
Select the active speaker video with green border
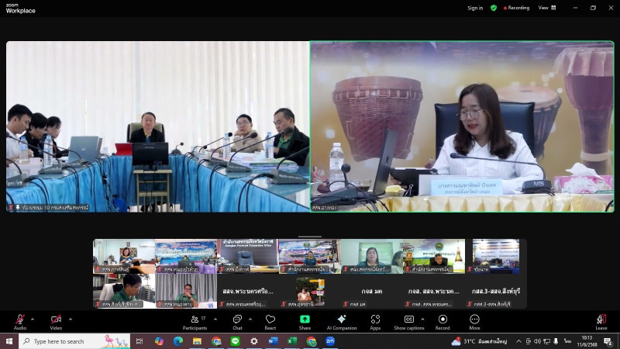pyautogui.click(x=462, y=126)
